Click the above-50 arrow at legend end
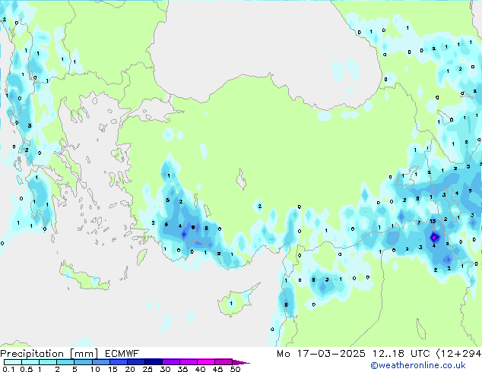The image size is (482, 372). (x=241, y=362)
